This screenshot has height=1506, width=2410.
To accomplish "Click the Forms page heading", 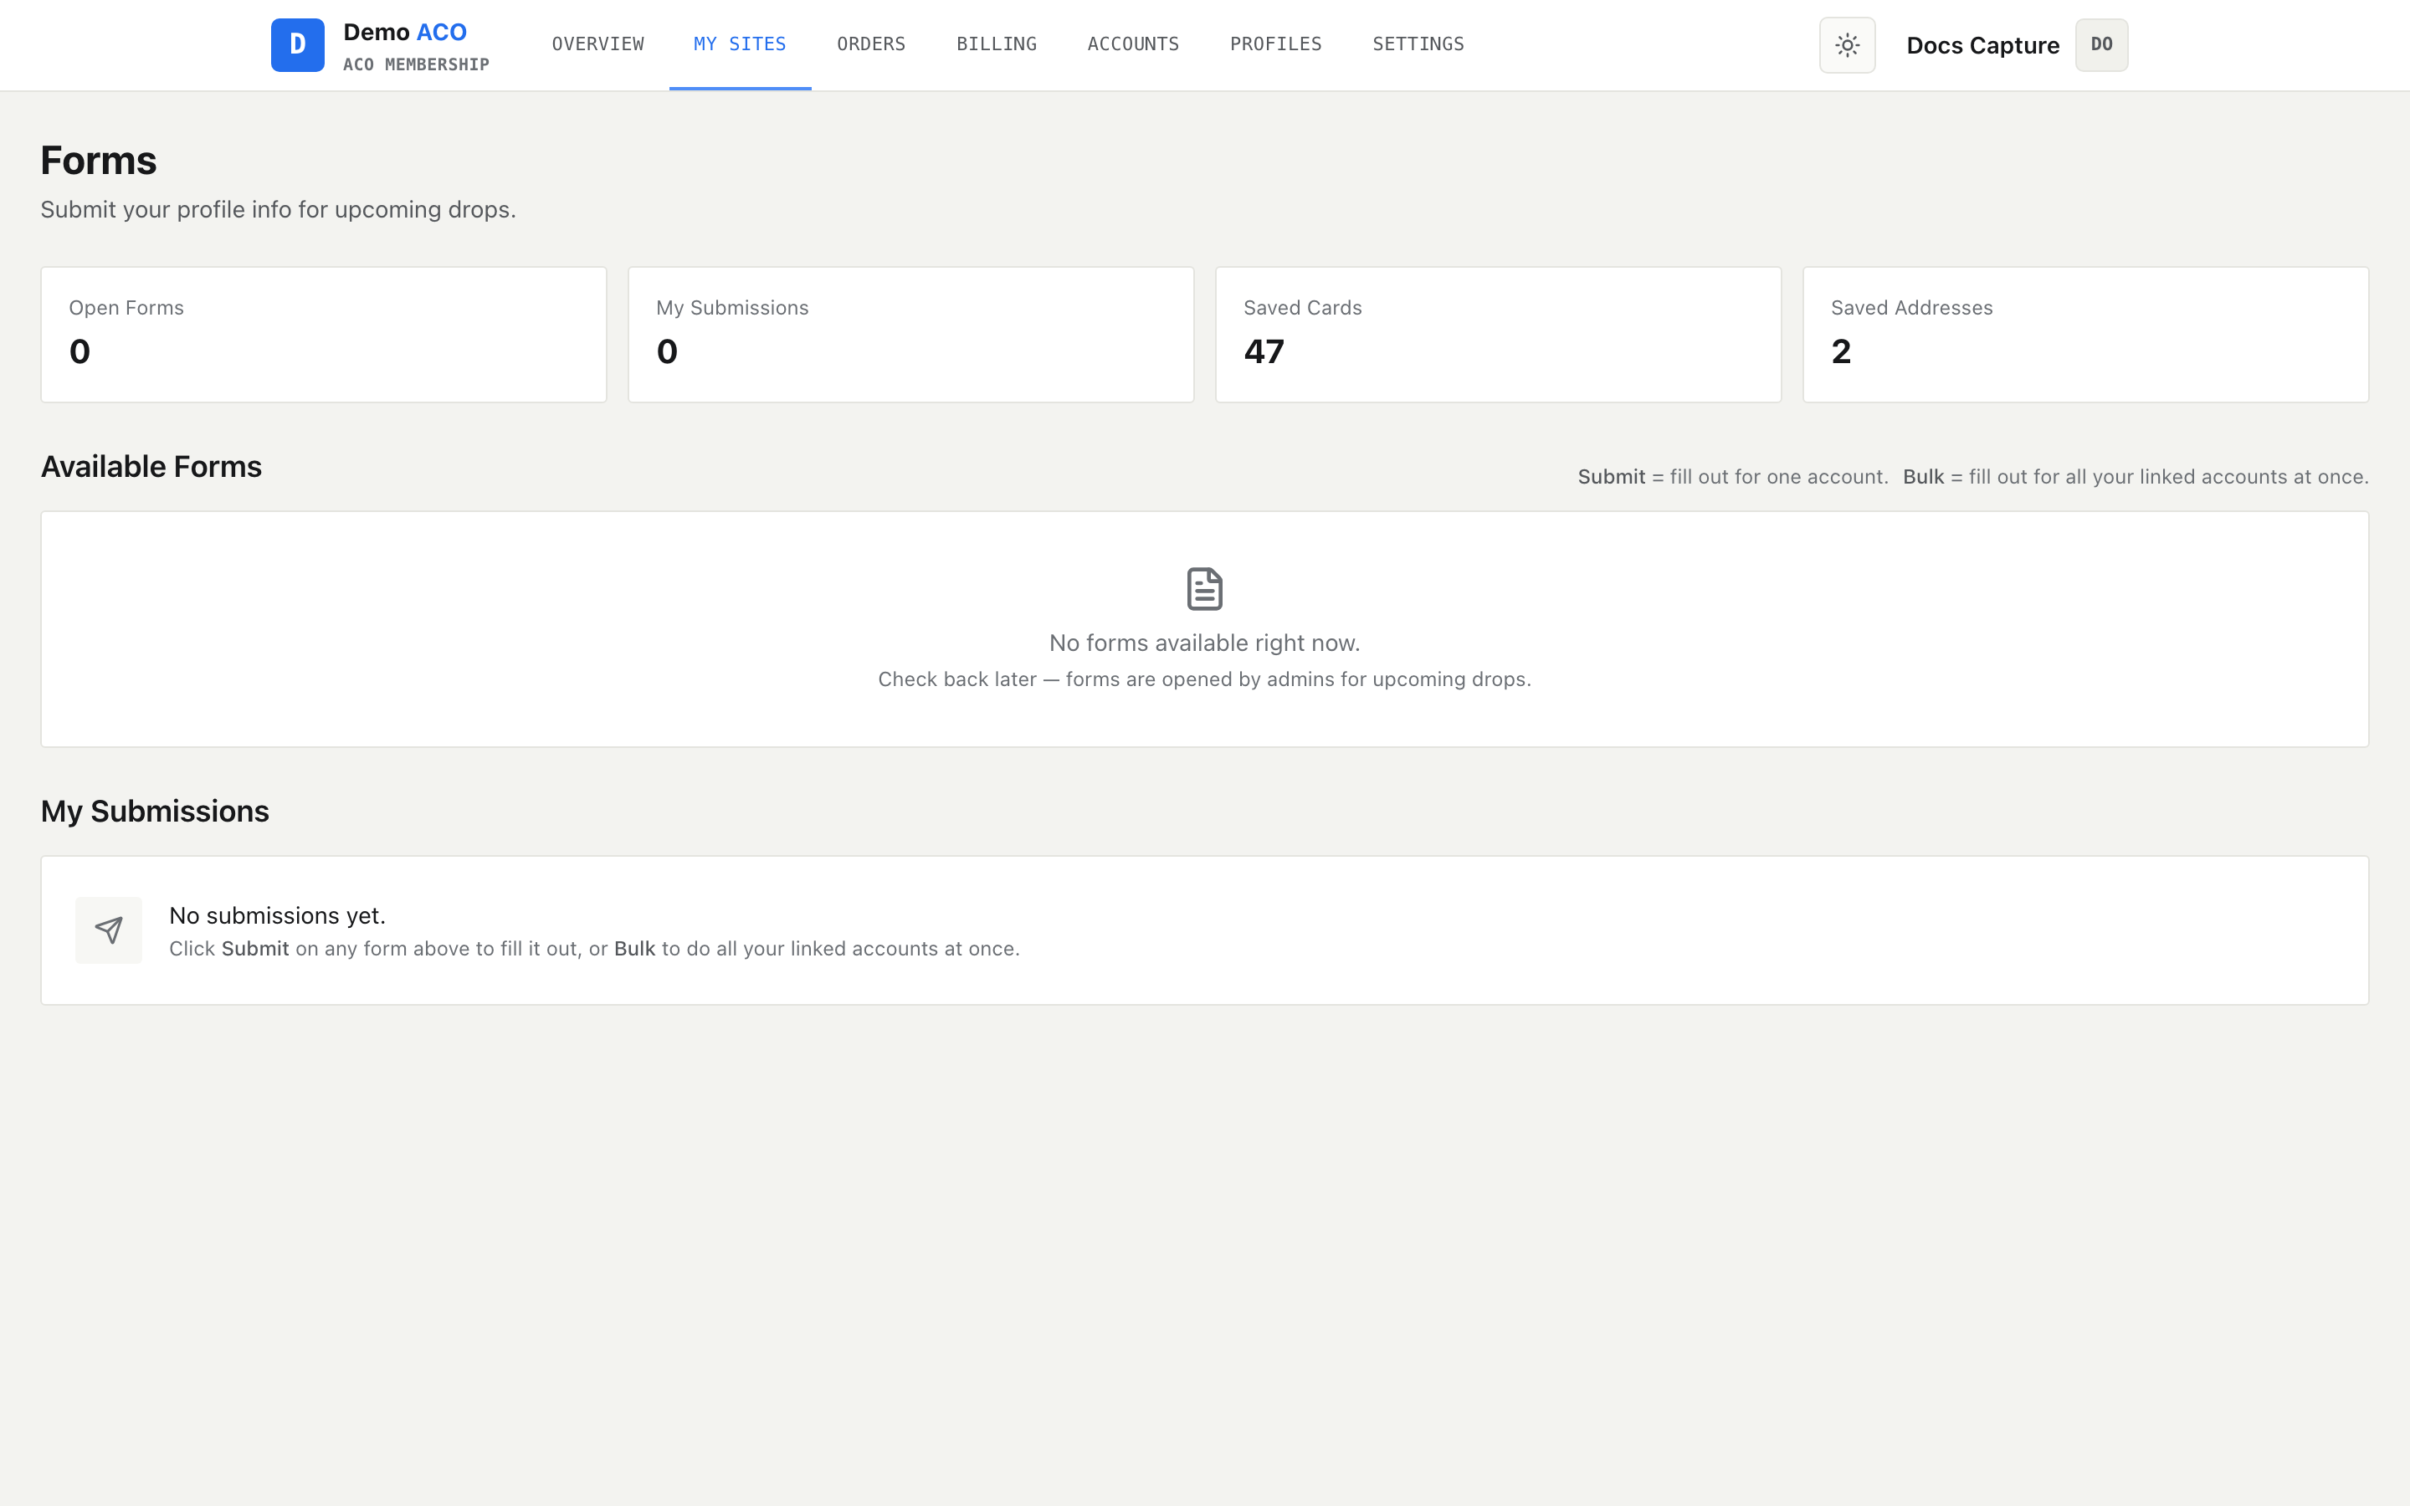I will tap(99, 161).
